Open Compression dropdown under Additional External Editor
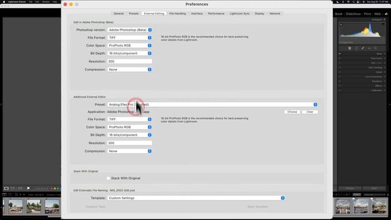 (130, 151)
